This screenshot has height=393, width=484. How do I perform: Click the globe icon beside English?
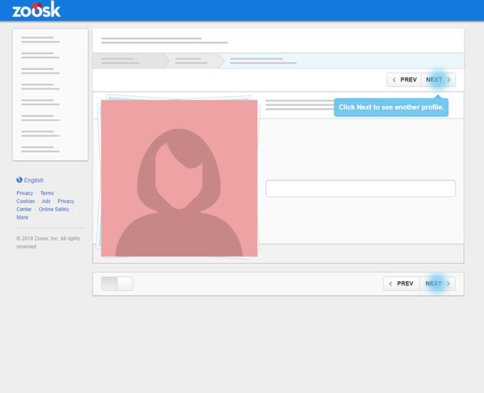[x=19, y=180]
